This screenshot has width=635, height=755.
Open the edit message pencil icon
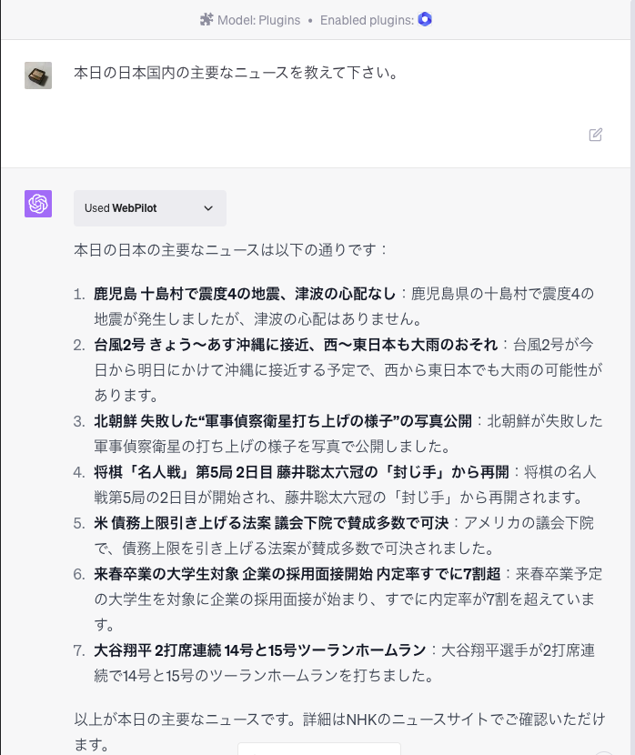click(x=596, y=135)
